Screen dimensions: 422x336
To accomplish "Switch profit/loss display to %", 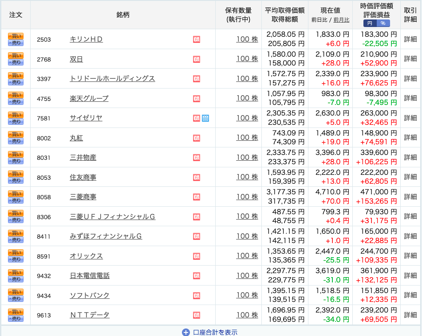I will pyautogui.click(x=383, y=23).
